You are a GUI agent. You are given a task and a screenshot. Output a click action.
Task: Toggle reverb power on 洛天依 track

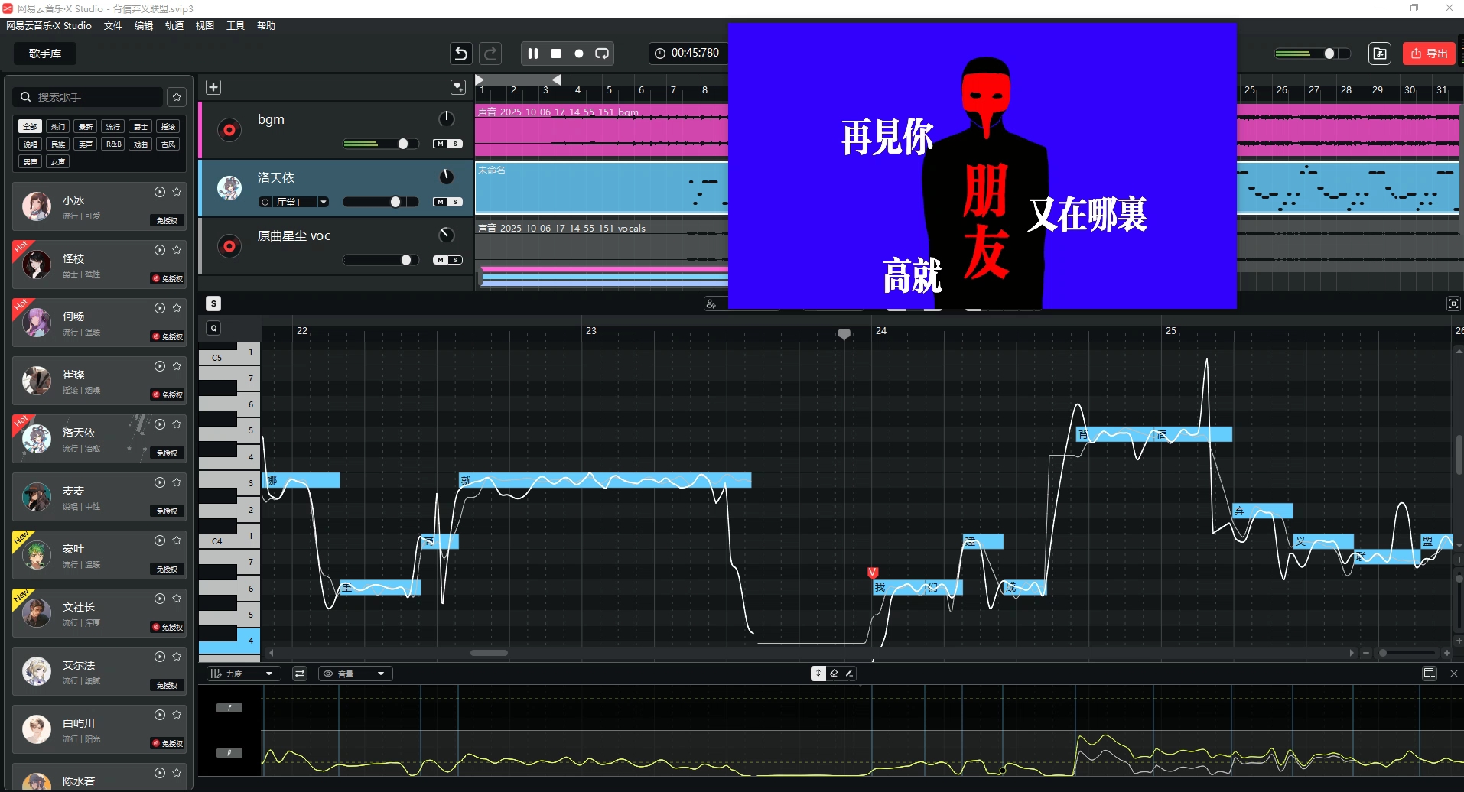click(265, 202)
